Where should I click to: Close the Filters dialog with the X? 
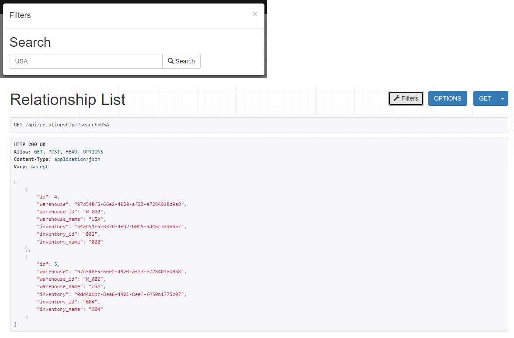(255, 14)
